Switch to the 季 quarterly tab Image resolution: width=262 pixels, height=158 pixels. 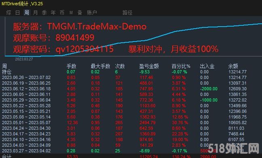tap(44, 12)
